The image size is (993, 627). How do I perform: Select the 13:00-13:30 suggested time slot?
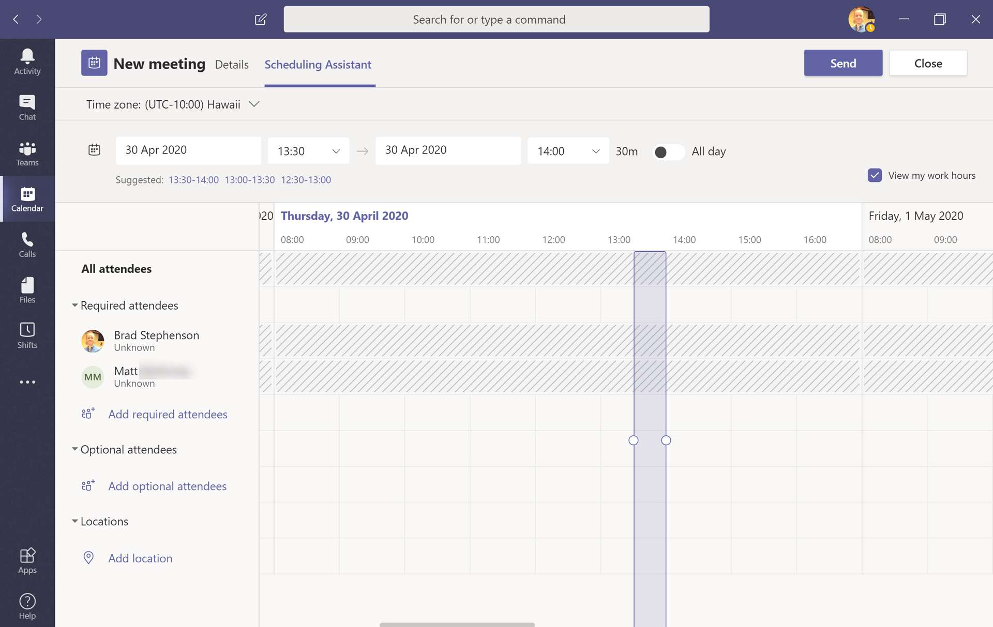click(249, 179)
